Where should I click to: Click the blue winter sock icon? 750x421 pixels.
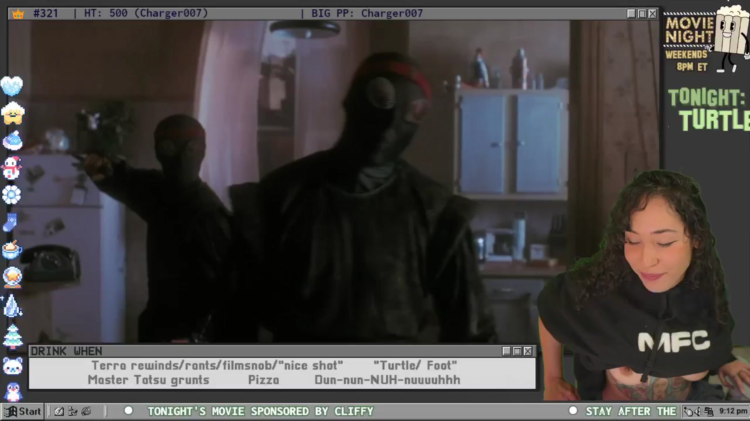11,223
